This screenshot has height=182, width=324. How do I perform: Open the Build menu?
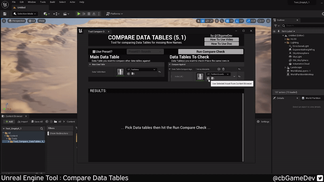tap(53, 2)
